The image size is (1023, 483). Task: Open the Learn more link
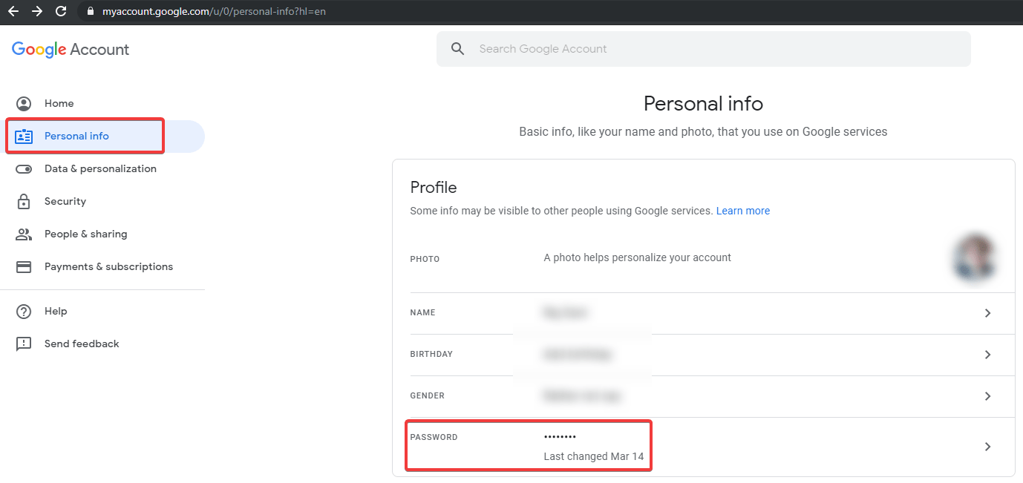742,211
